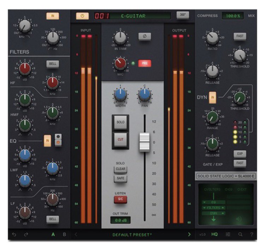
Task: Click the LF frequency brown Hz knob
Action: pyautogui.click(x=53, y=199)
